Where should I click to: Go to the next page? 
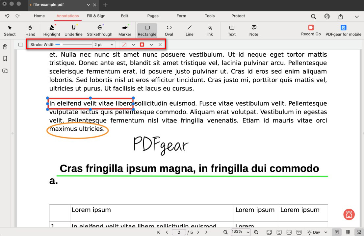pos(198,232)
